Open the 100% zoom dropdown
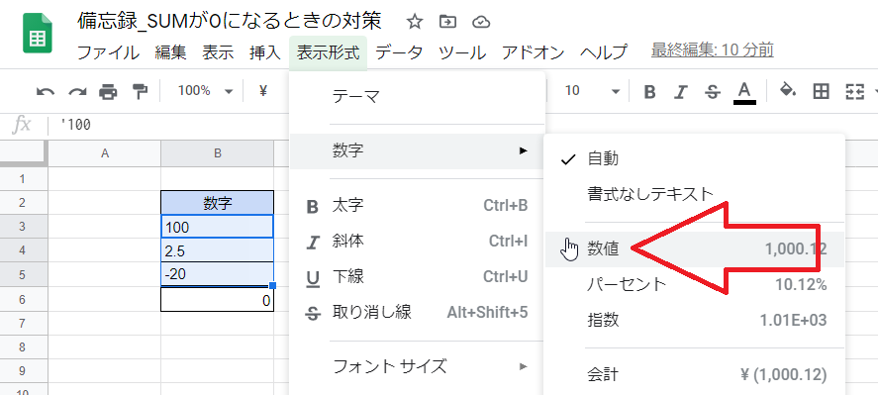 click(204, 91)
